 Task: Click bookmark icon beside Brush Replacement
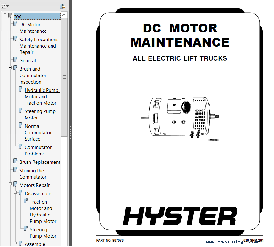15,161
